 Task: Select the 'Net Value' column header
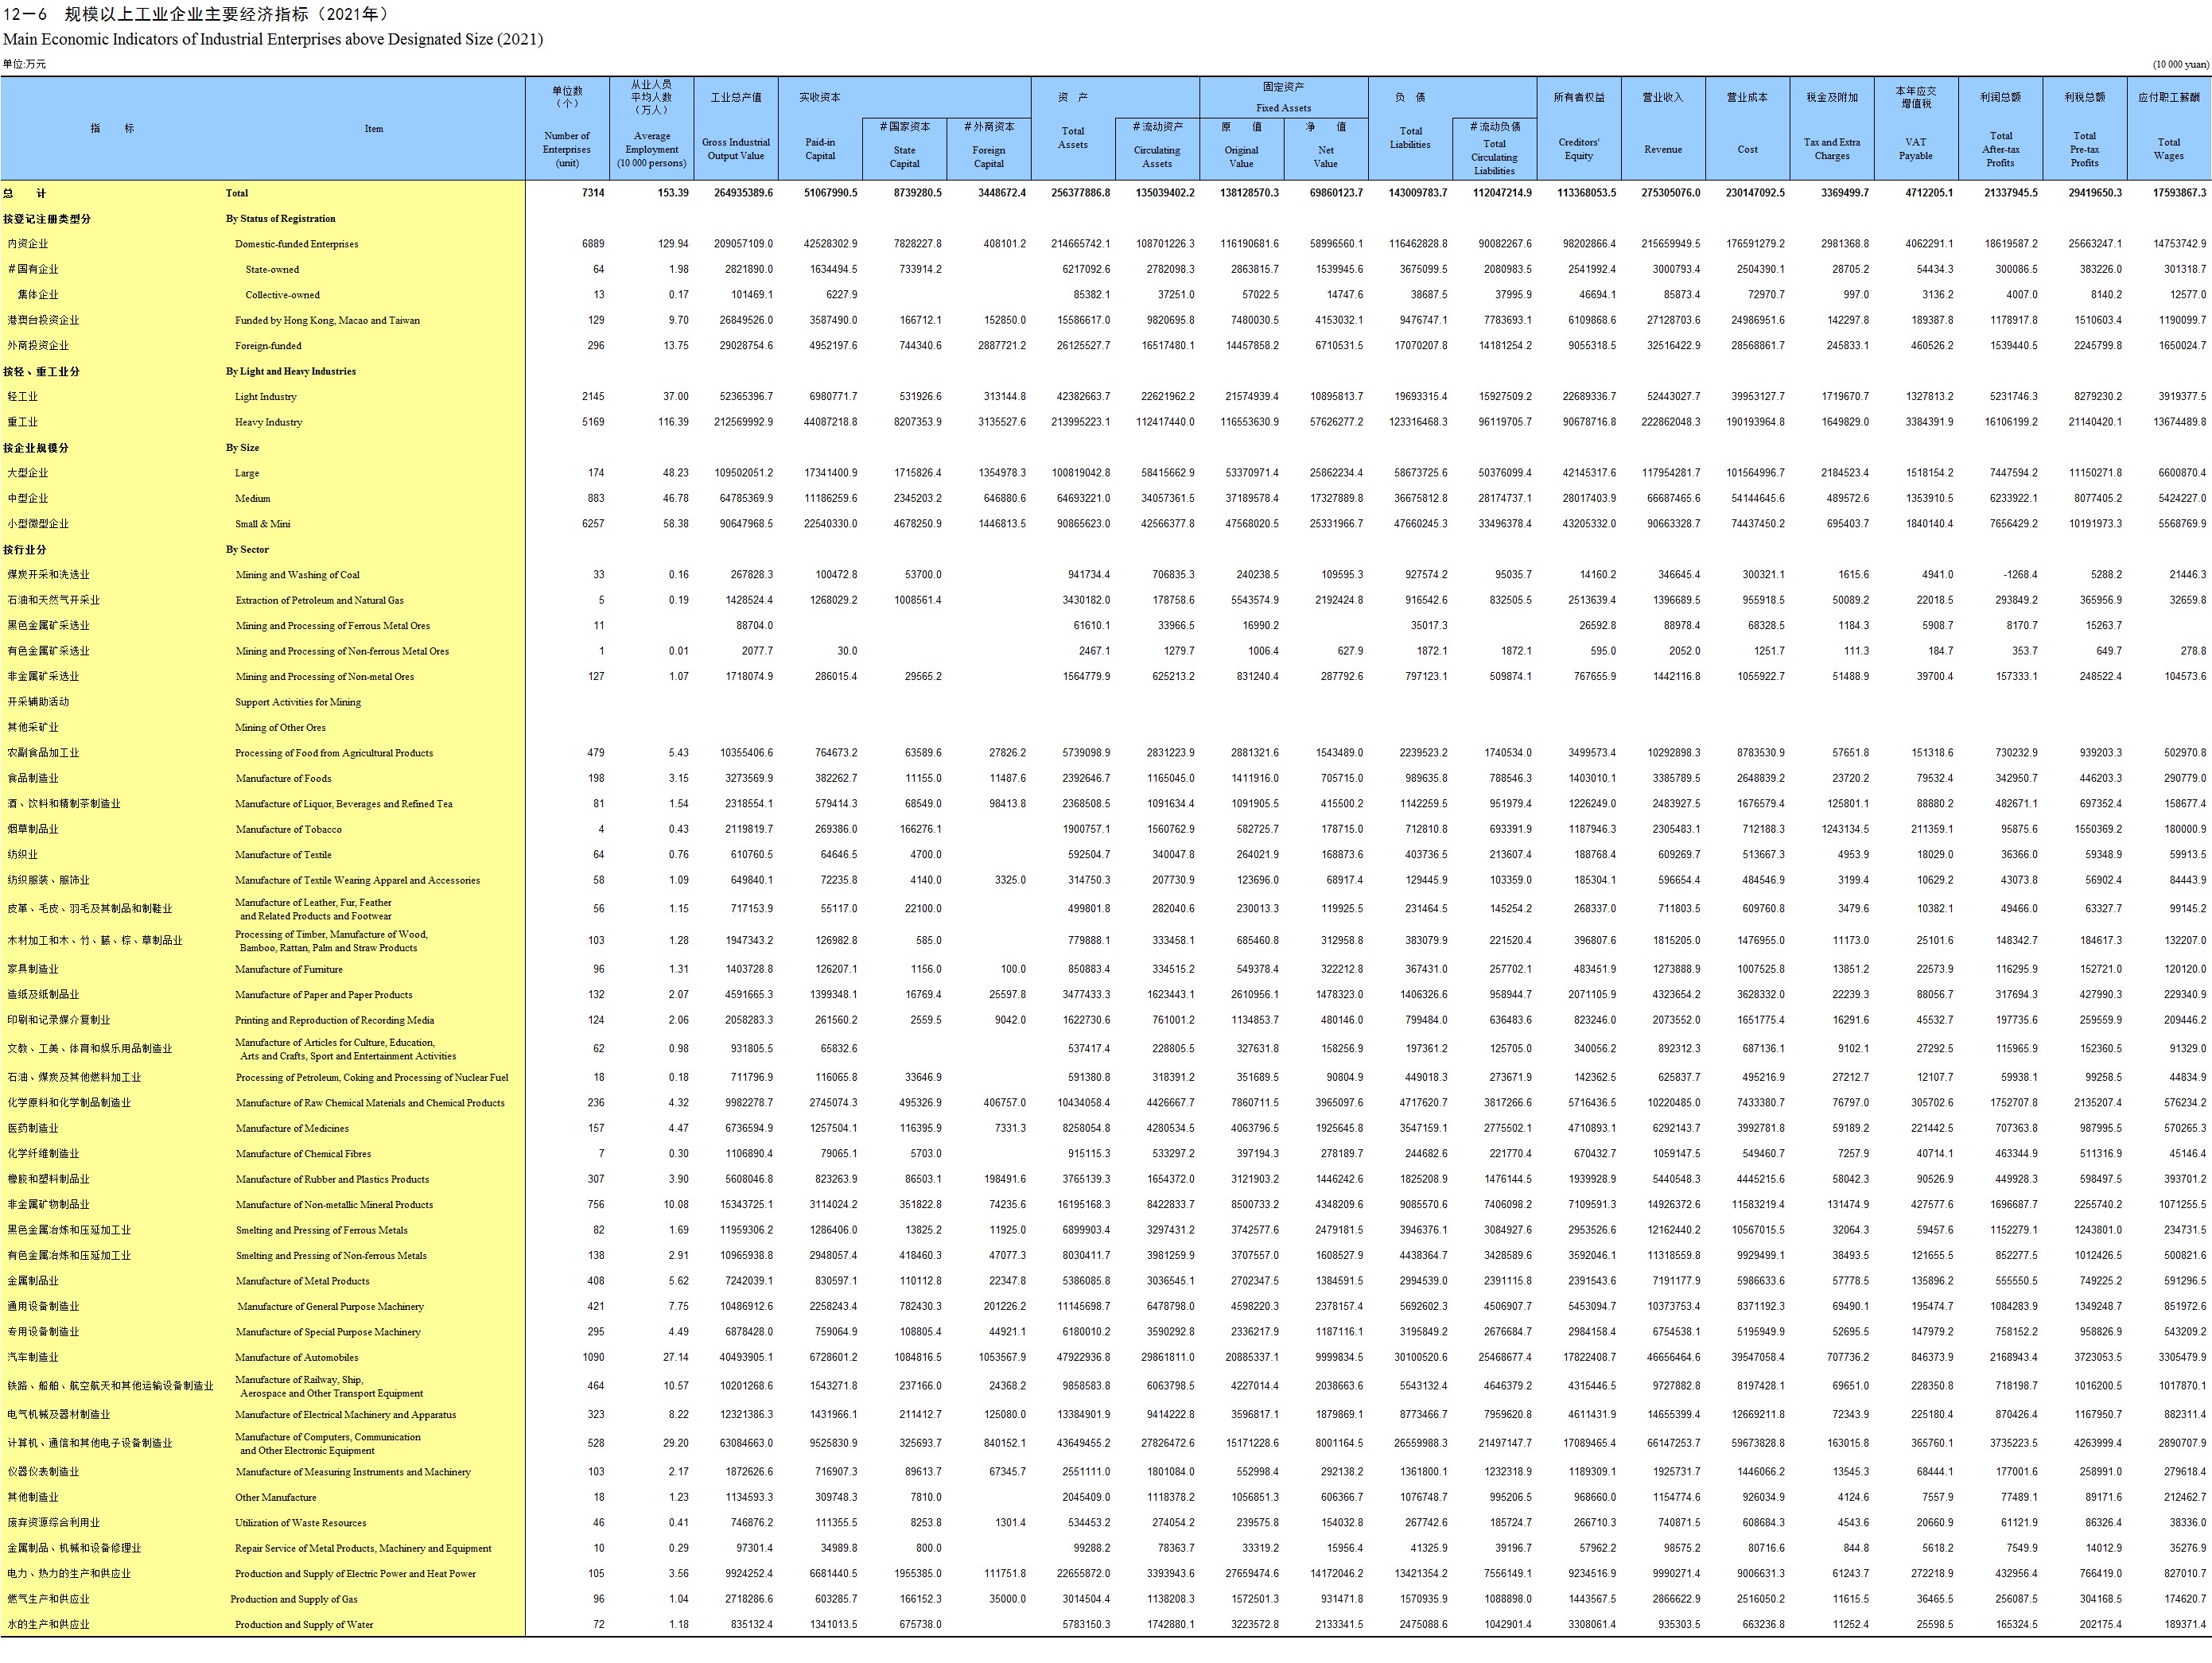(1325, 157)
